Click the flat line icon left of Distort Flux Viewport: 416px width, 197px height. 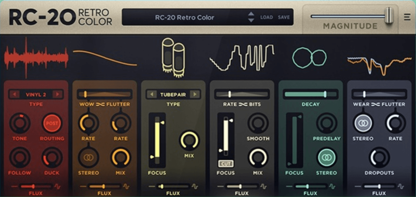151,186
